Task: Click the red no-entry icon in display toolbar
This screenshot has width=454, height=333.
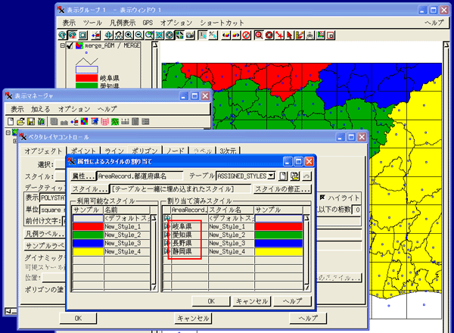Action: [x=246, y=35]
